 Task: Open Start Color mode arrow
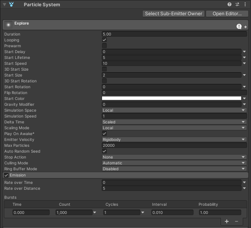pos(244,98)
